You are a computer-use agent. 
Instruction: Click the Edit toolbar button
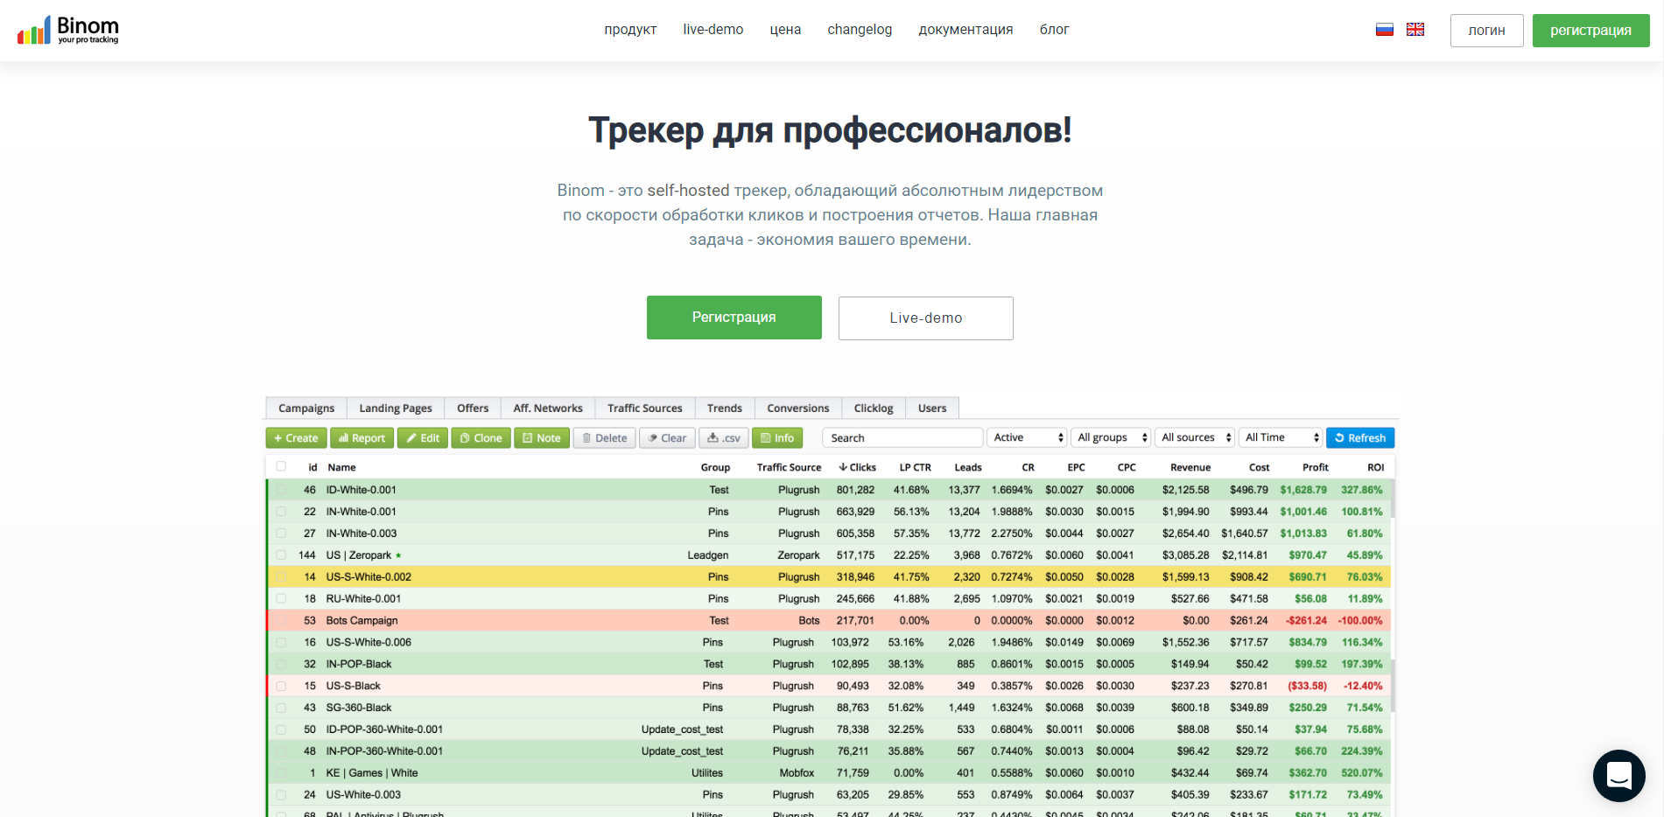(x=423, y=438)
